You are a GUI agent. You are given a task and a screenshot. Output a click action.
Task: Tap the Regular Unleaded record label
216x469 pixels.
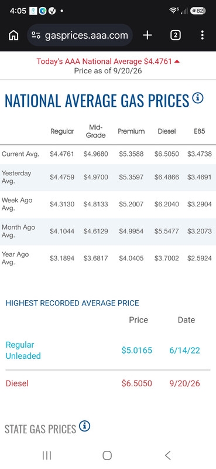(x=23, y=350)
